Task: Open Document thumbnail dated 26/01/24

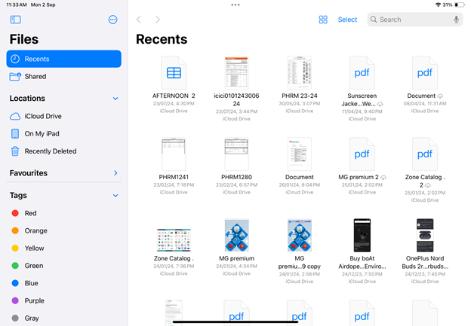Action: 299,154
